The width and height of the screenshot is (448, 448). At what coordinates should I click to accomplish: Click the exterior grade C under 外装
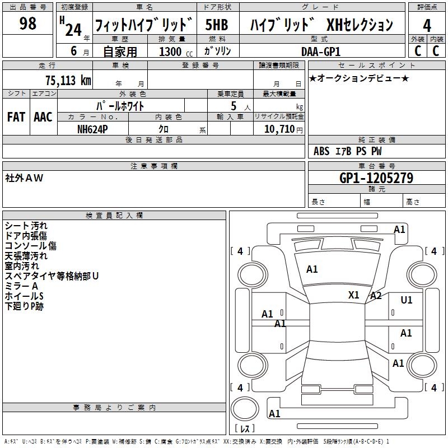pyautogui.click(x=417, y=51)
